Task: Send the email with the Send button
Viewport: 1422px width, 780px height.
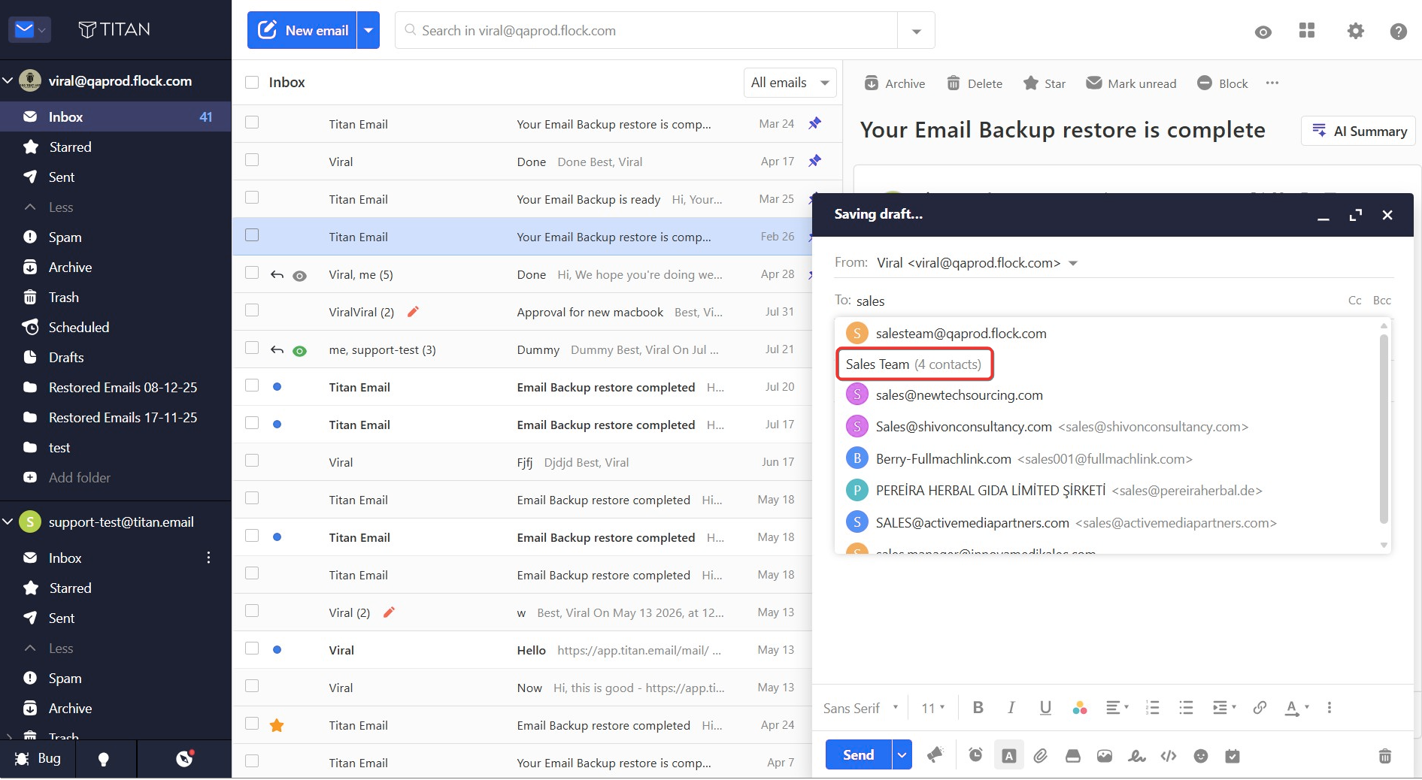Action: click(x=858, y=754)
